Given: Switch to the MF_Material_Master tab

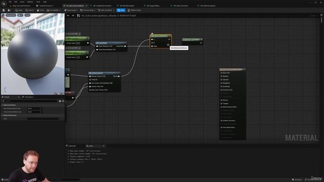Looking at the screenshot, I should tap(207, 6).
